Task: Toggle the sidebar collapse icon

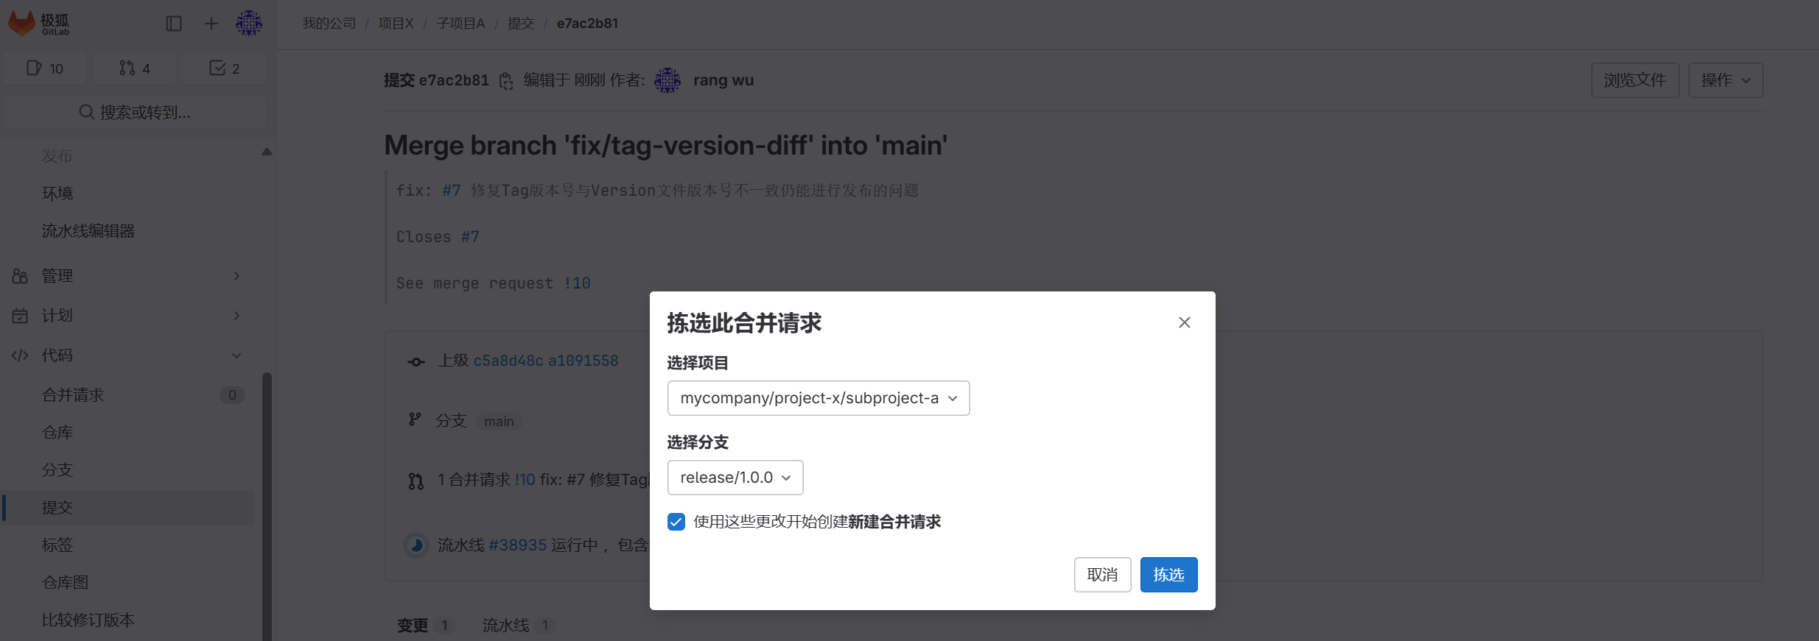Action: [174, 24]
